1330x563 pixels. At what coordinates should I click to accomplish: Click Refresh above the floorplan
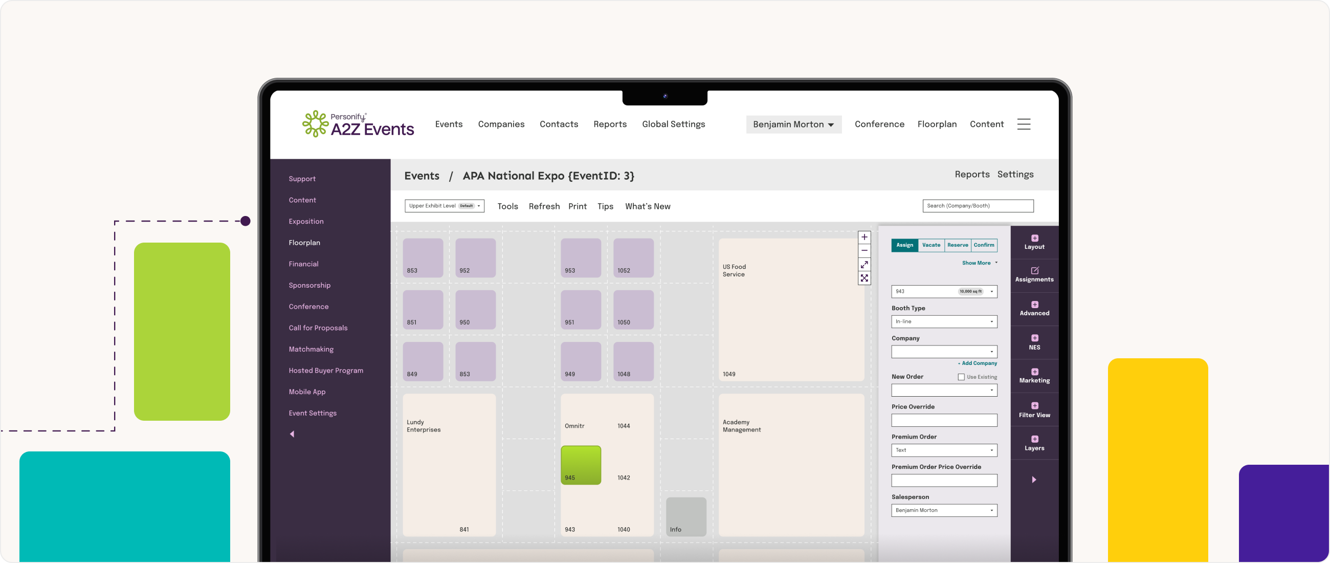point(544,206)
